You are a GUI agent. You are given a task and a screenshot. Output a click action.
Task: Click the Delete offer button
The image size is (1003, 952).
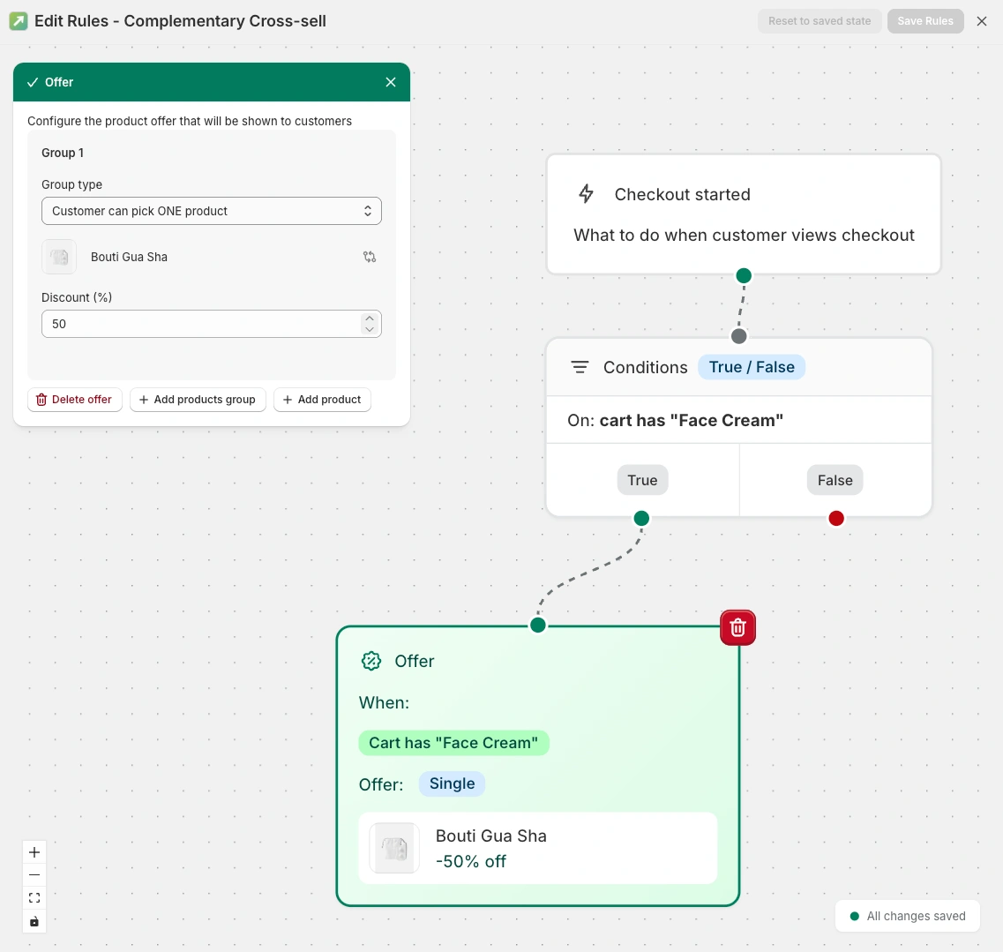75,400
